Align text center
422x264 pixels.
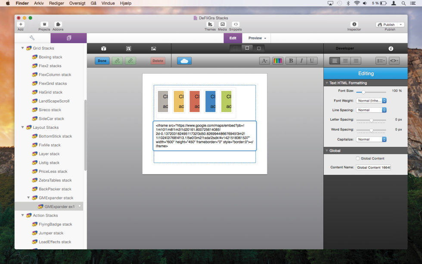pyautogui.click(x=345, y=61)
